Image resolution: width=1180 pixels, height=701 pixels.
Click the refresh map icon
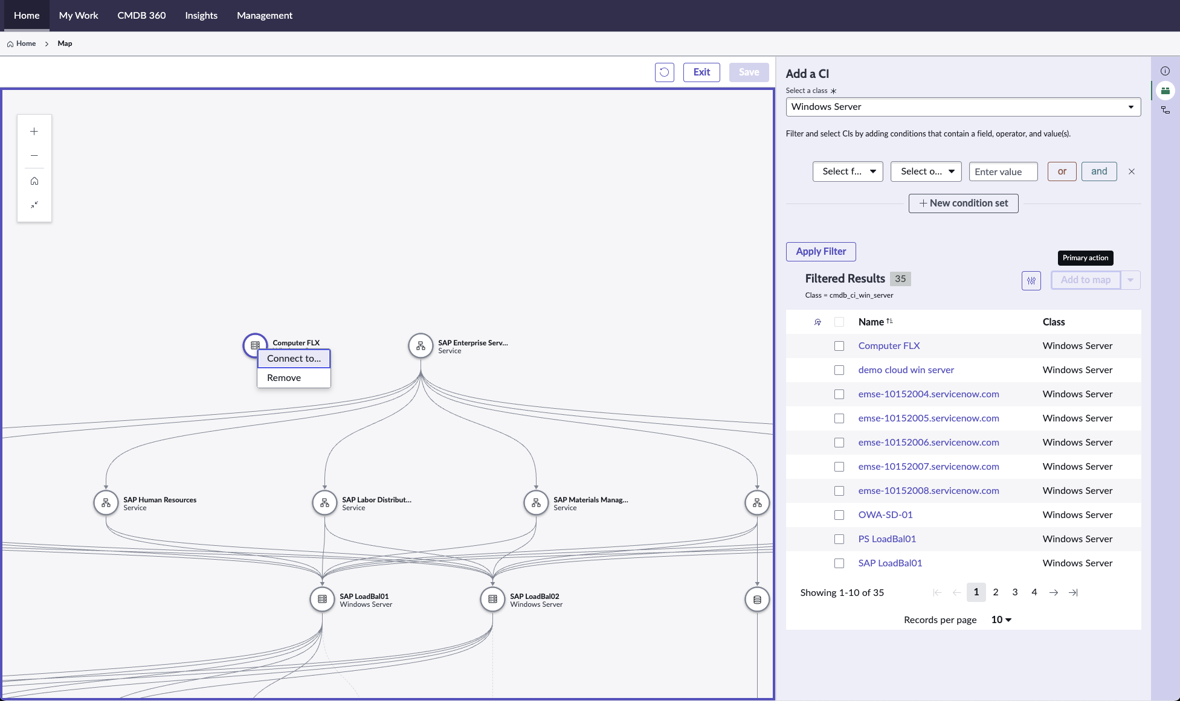click(x=664, y=72)
